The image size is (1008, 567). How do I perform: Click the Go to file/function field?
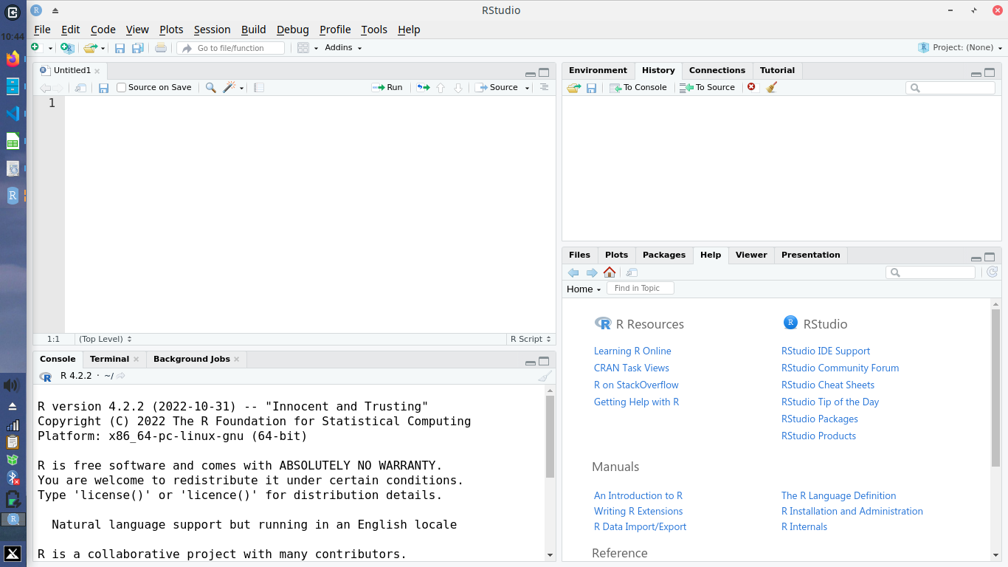[x=230, y=48]
